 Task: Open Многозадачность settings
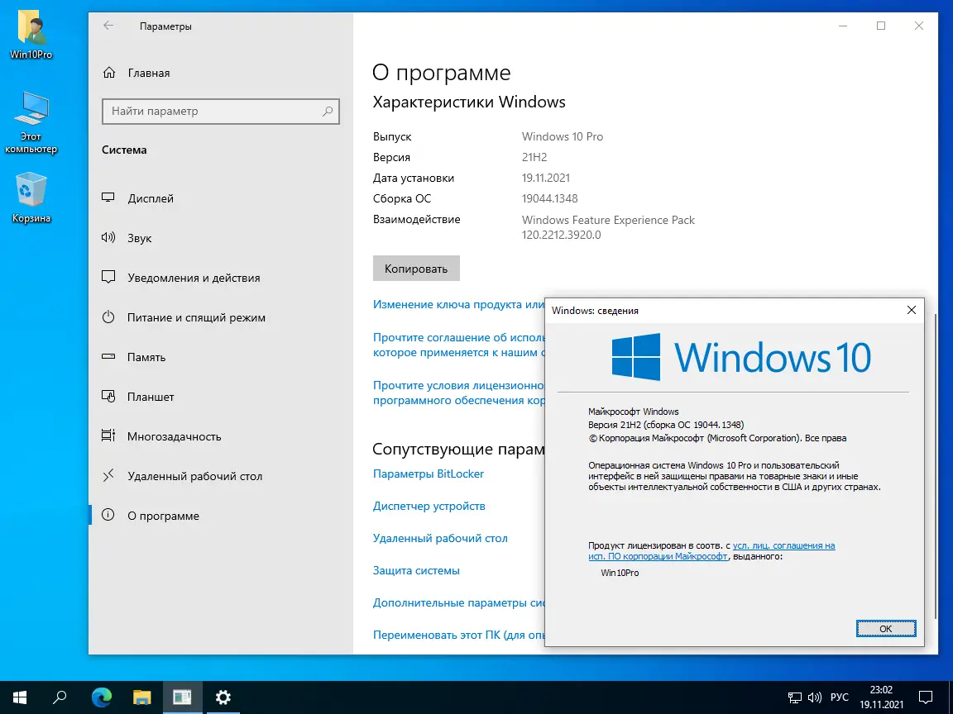[x=174, y=436]
